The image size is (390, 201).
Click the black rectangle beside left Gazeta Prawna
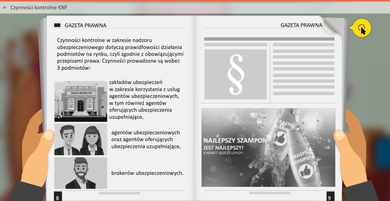[58, 26]
